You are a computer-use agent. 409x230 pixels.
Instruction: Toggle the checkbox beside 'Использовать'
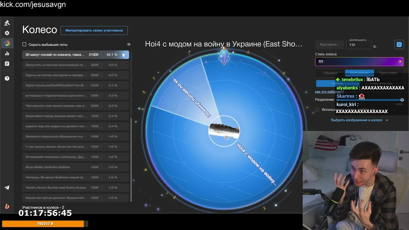pyautogui.click(x=317, y=110)
